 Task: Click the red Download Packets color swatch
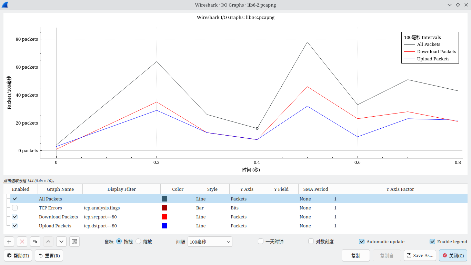pyautogui.click(x=164, y=217)
